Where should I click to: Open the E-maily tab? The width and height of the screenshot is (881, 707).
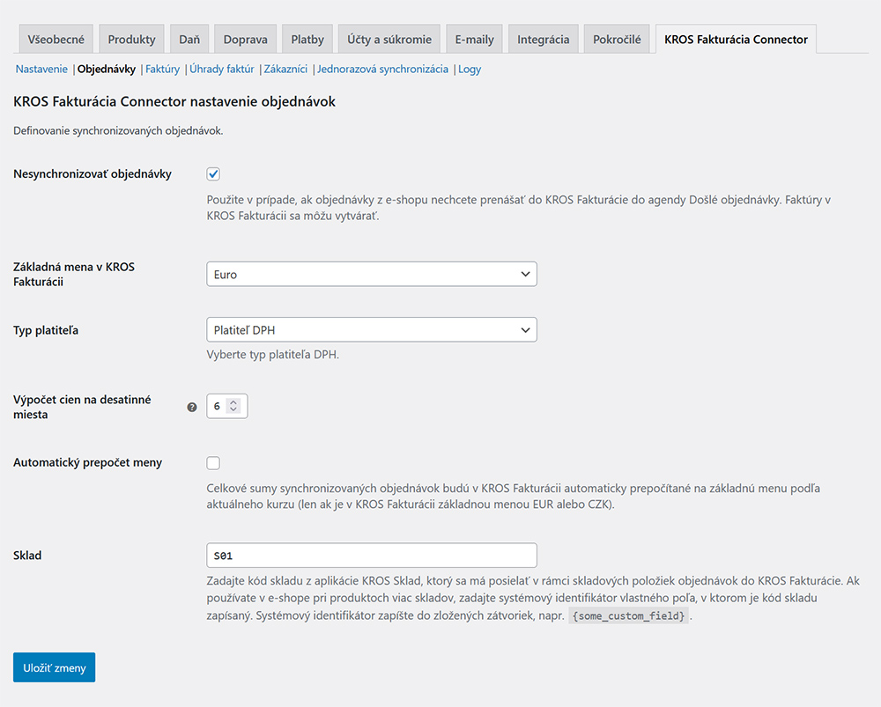tap(474, 40)
